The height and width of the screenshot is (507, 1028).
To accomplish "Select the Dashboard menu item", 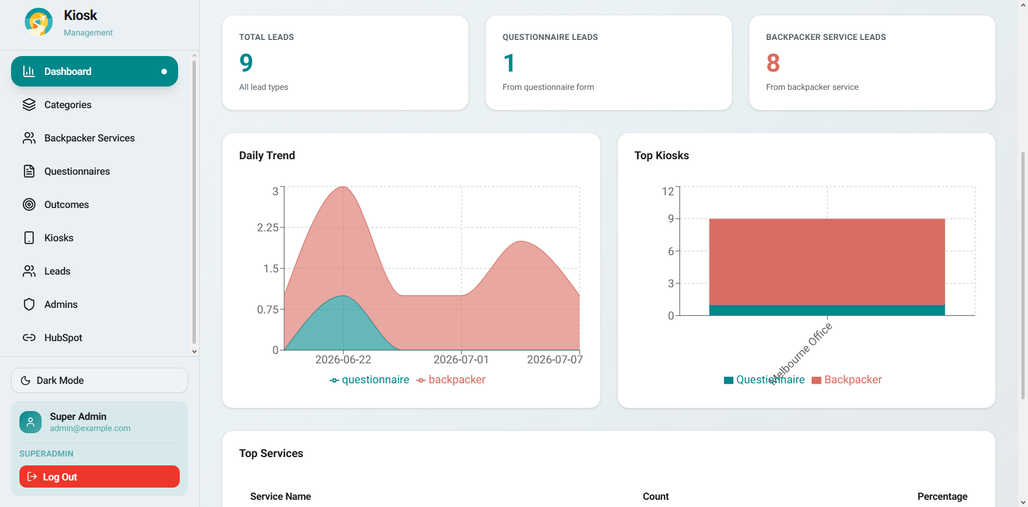I will (x=94, y=72).
